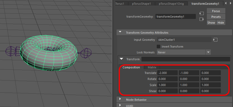Collapse the Transform subsection
The width and height of the screenshot is (233, 107).
[x=122, y=59]
